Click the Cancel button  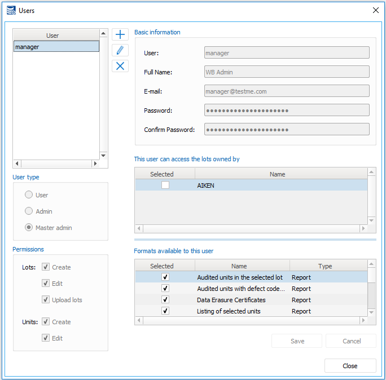coord(351,341)
